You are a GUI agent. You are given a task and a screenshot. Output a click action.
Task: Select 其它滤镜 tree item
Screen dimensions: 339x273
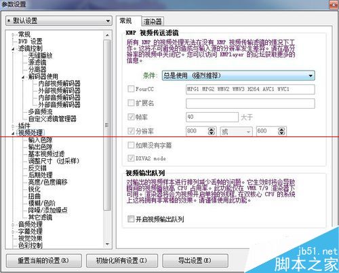[40, 217]
